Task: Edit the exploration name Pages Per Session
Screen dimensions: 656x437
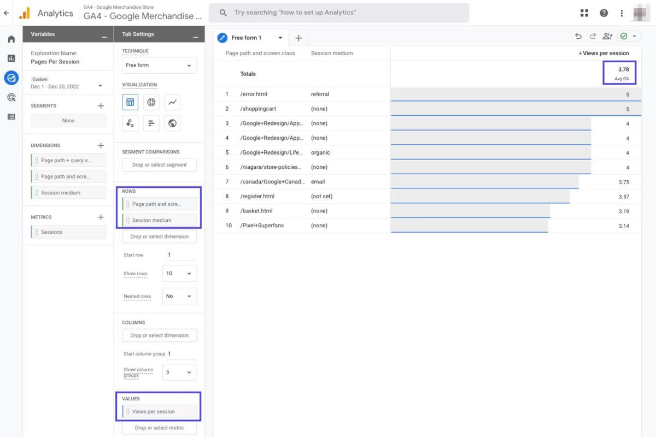Action: coord(55,62)
